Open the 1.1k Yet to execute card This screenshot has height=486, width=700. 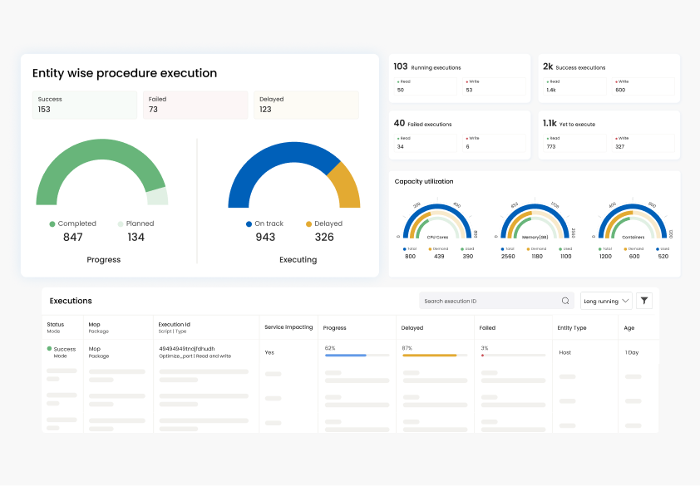coord(609,135)
